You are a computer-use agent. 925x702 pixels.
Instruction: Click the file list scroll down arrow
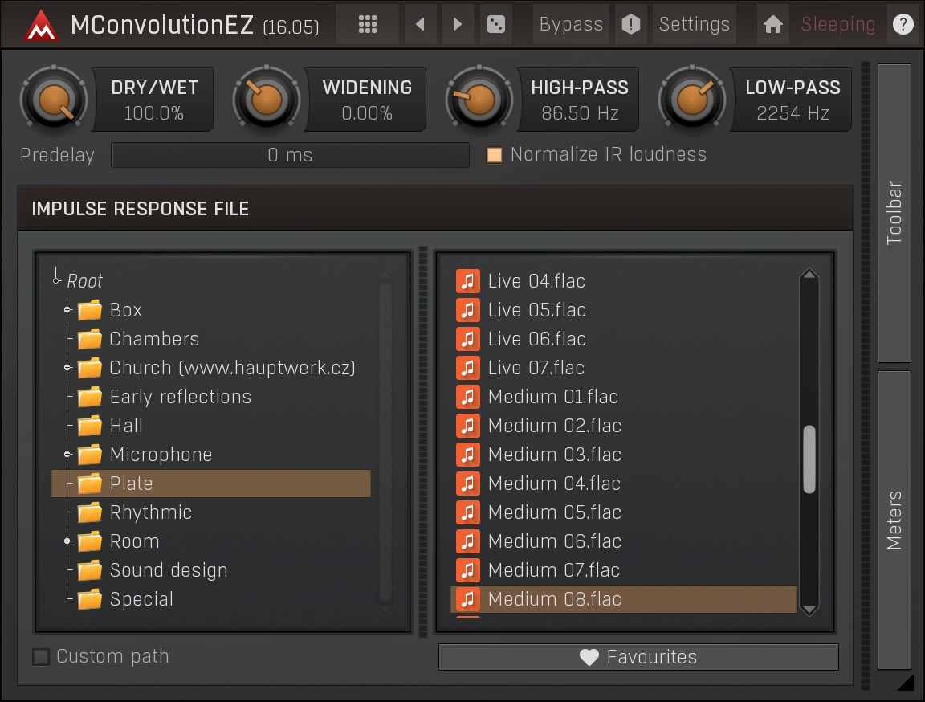coord(809,610)
